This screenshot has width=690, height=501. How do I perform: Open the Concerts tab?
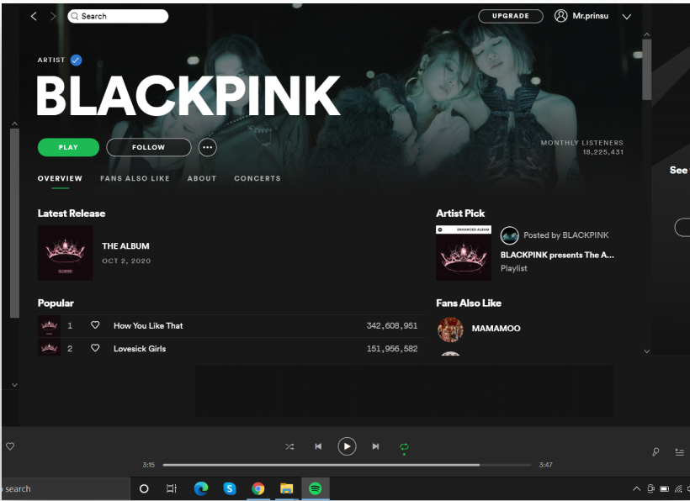point(257,178)
